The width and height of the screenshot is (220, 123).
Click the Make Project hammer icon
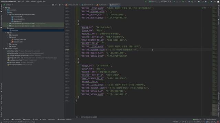click(146, 2)
